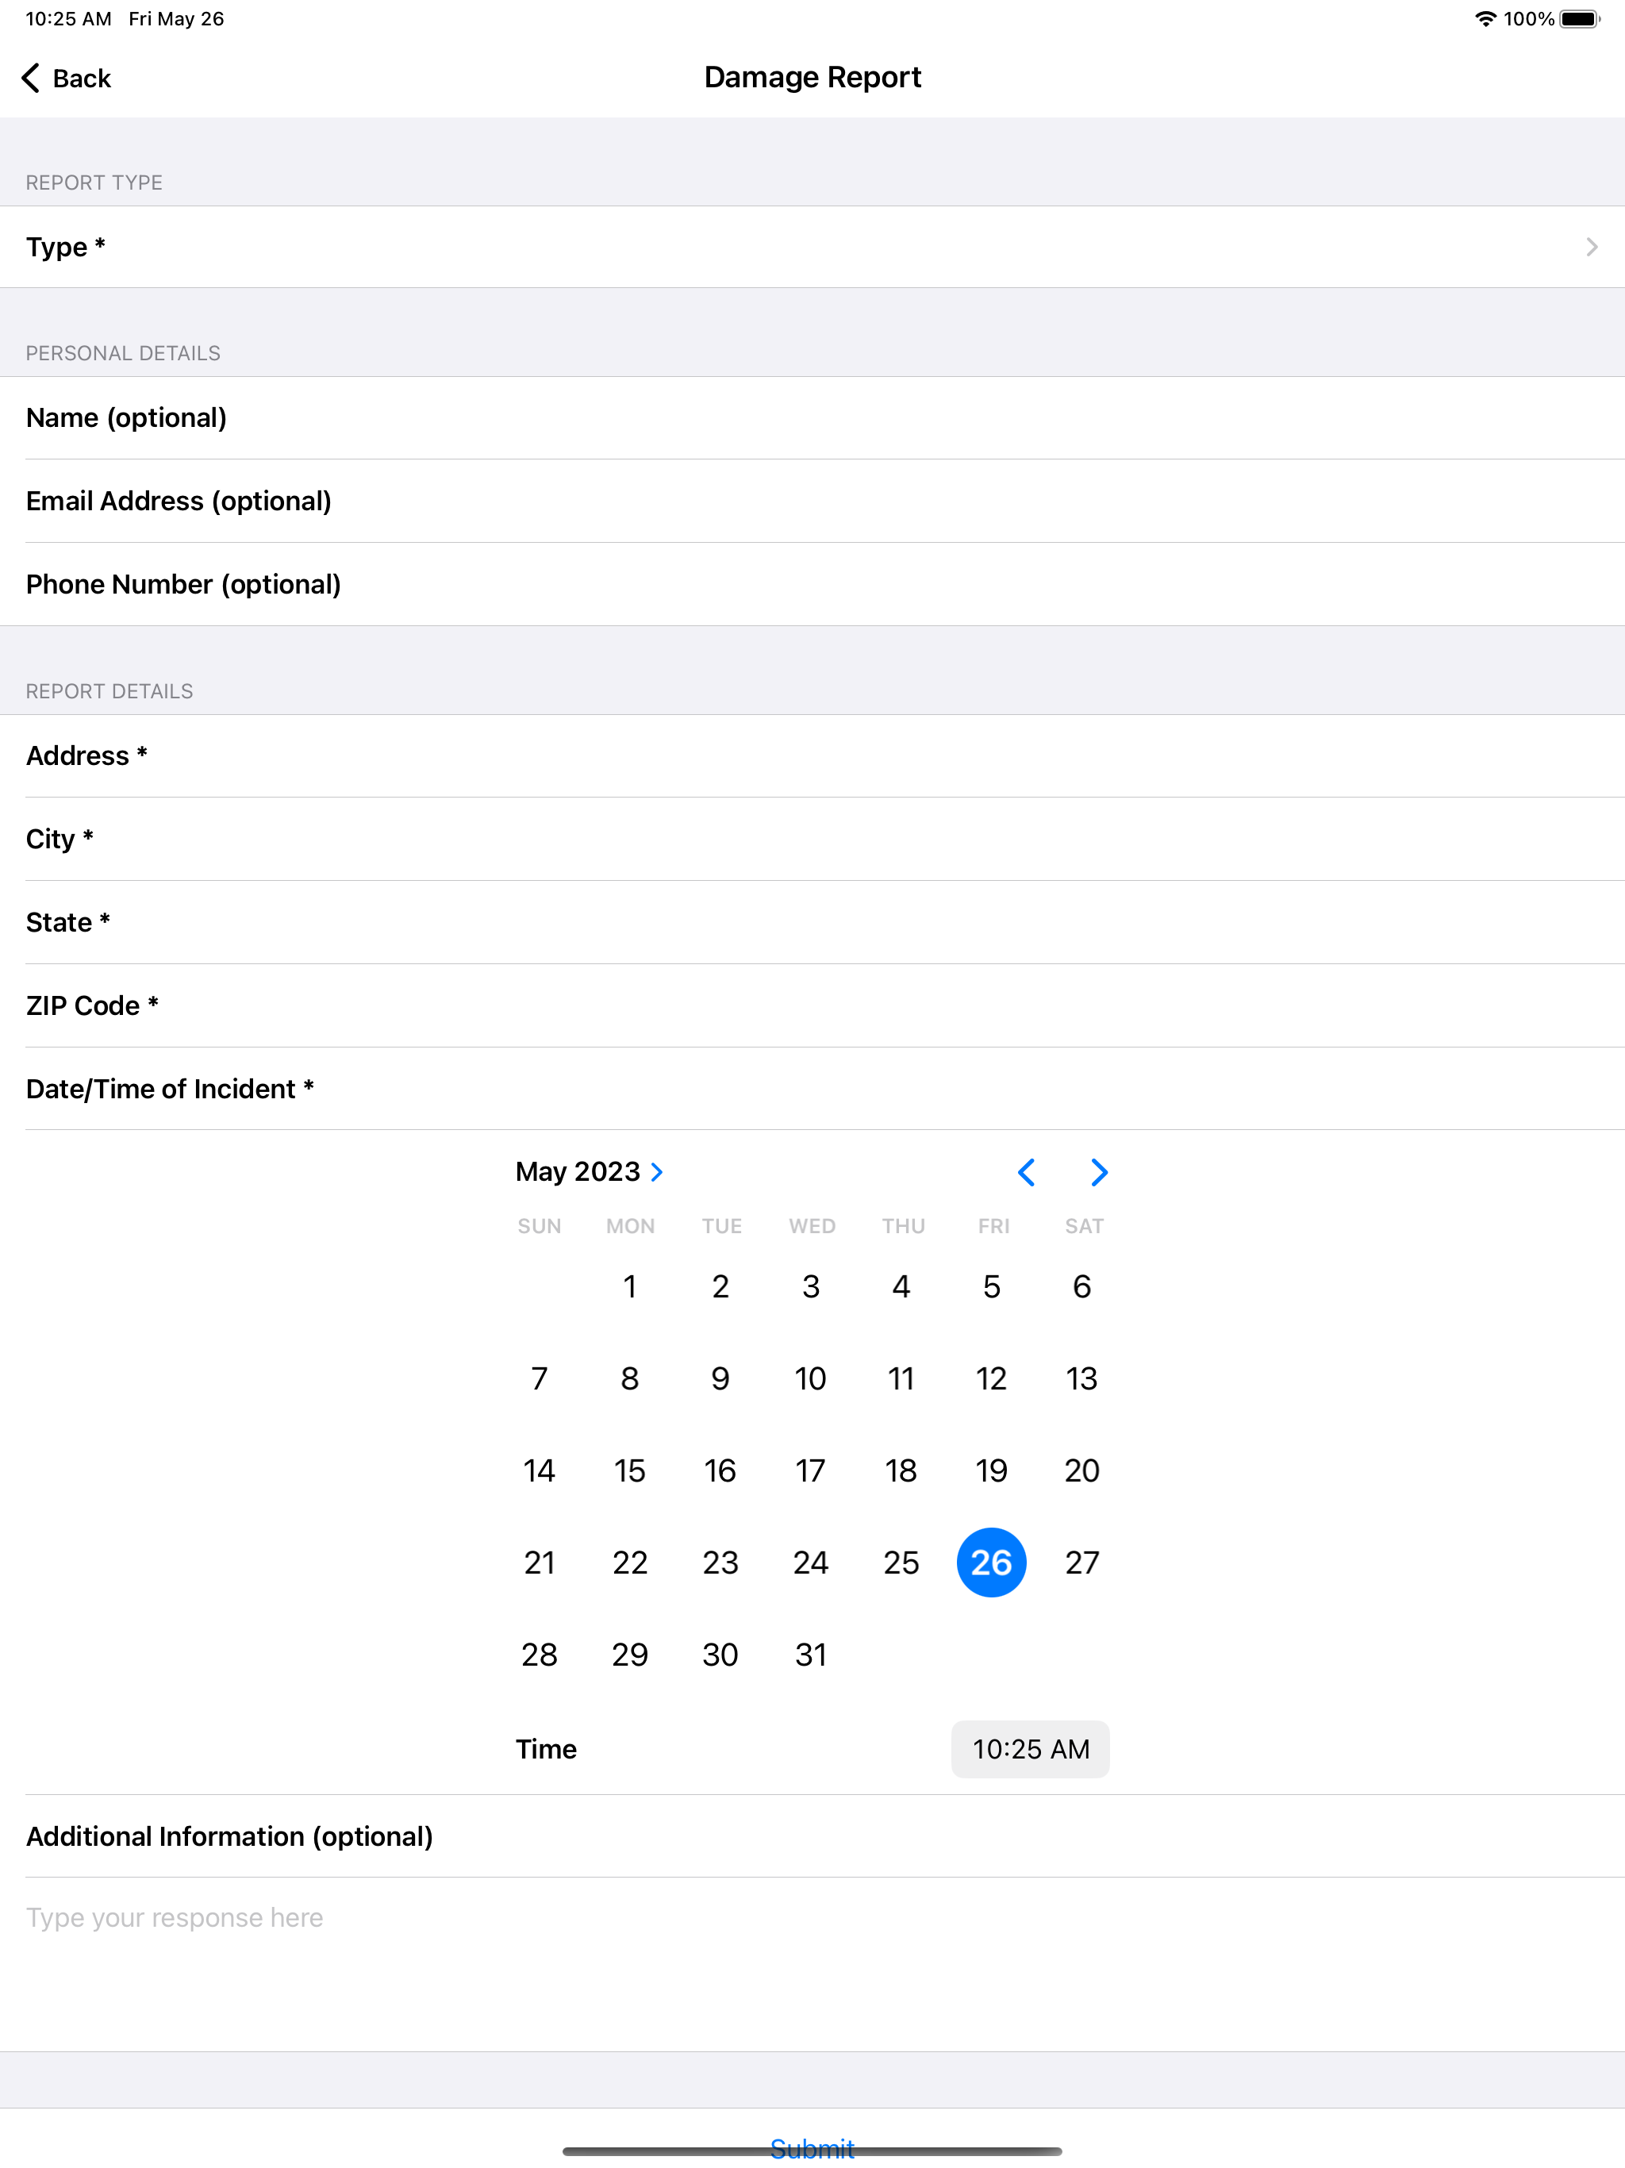Tap the Phone Number (optional) field
Screen dimensions: 1625x2168
tap(812, 584)
